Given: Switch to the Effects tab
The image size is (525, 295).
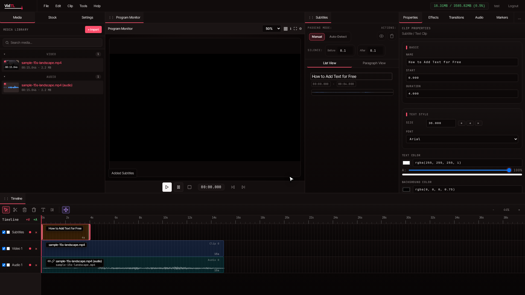Looking at the screenshot, I should tap(433, 17).
